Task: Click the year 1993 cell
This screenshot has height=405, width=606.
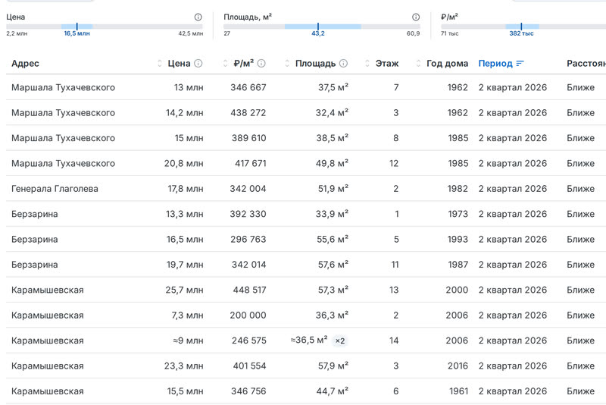Action: 458,240
